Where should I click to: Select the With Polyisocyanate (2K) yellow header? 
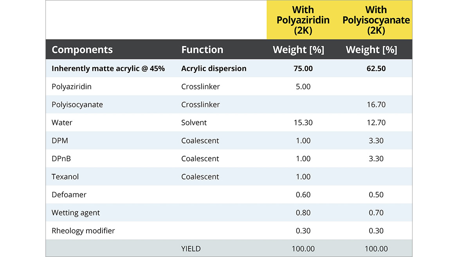(376, 20)
